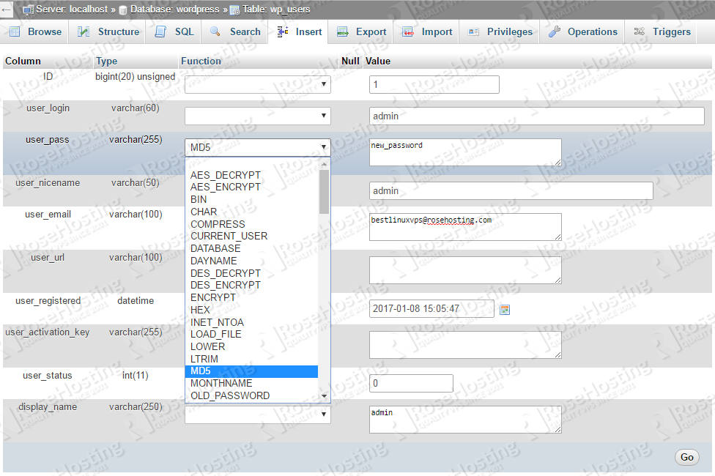The height and width of the screenshot is (476, 715).
Task: Click the Privileges tab icon
Action: point(474,31)
